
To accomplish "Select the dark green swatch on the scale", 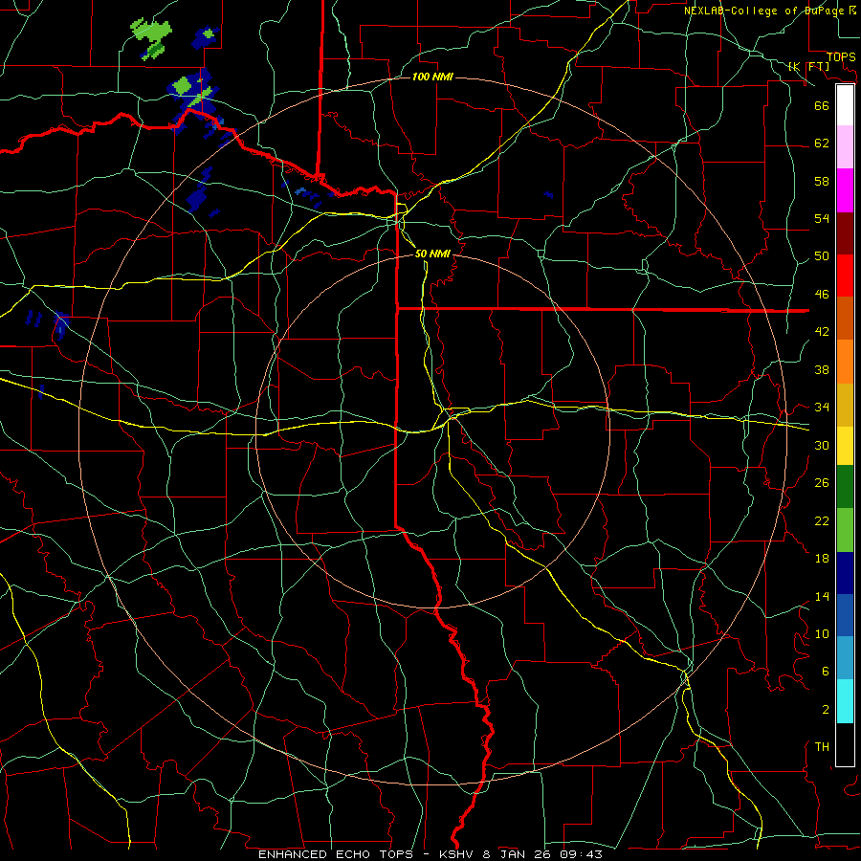I will [845, 487].
